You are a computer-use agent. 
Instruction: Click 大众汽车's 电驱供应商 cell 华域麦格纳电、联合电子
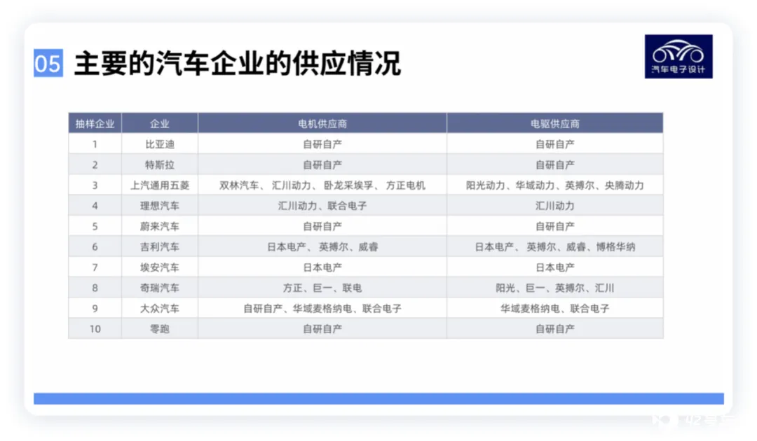[555, 308]
